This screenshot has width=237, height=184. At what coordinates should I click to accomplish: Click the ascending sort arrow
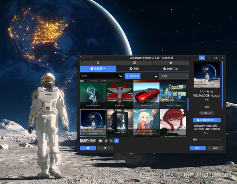pyautogui.click(x=156, y=76)
